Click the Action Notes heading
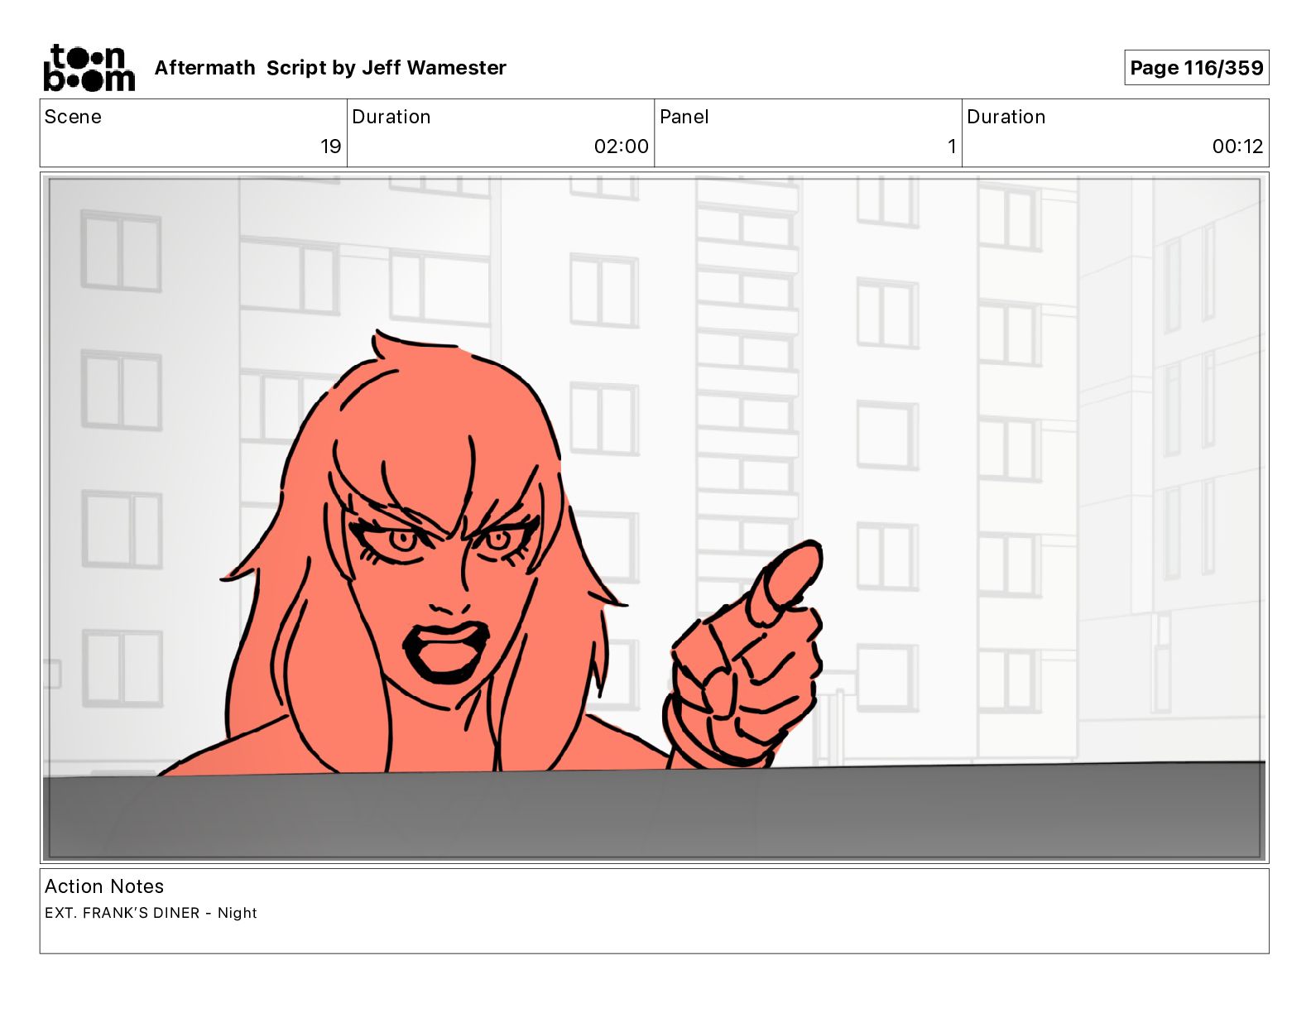Viewport: 1311px width, 1013px height. (104, 886)
